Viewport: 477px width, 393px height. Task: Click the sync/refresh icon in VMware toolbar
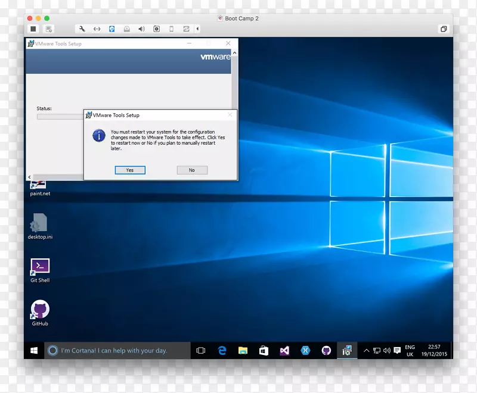(185, 29)
